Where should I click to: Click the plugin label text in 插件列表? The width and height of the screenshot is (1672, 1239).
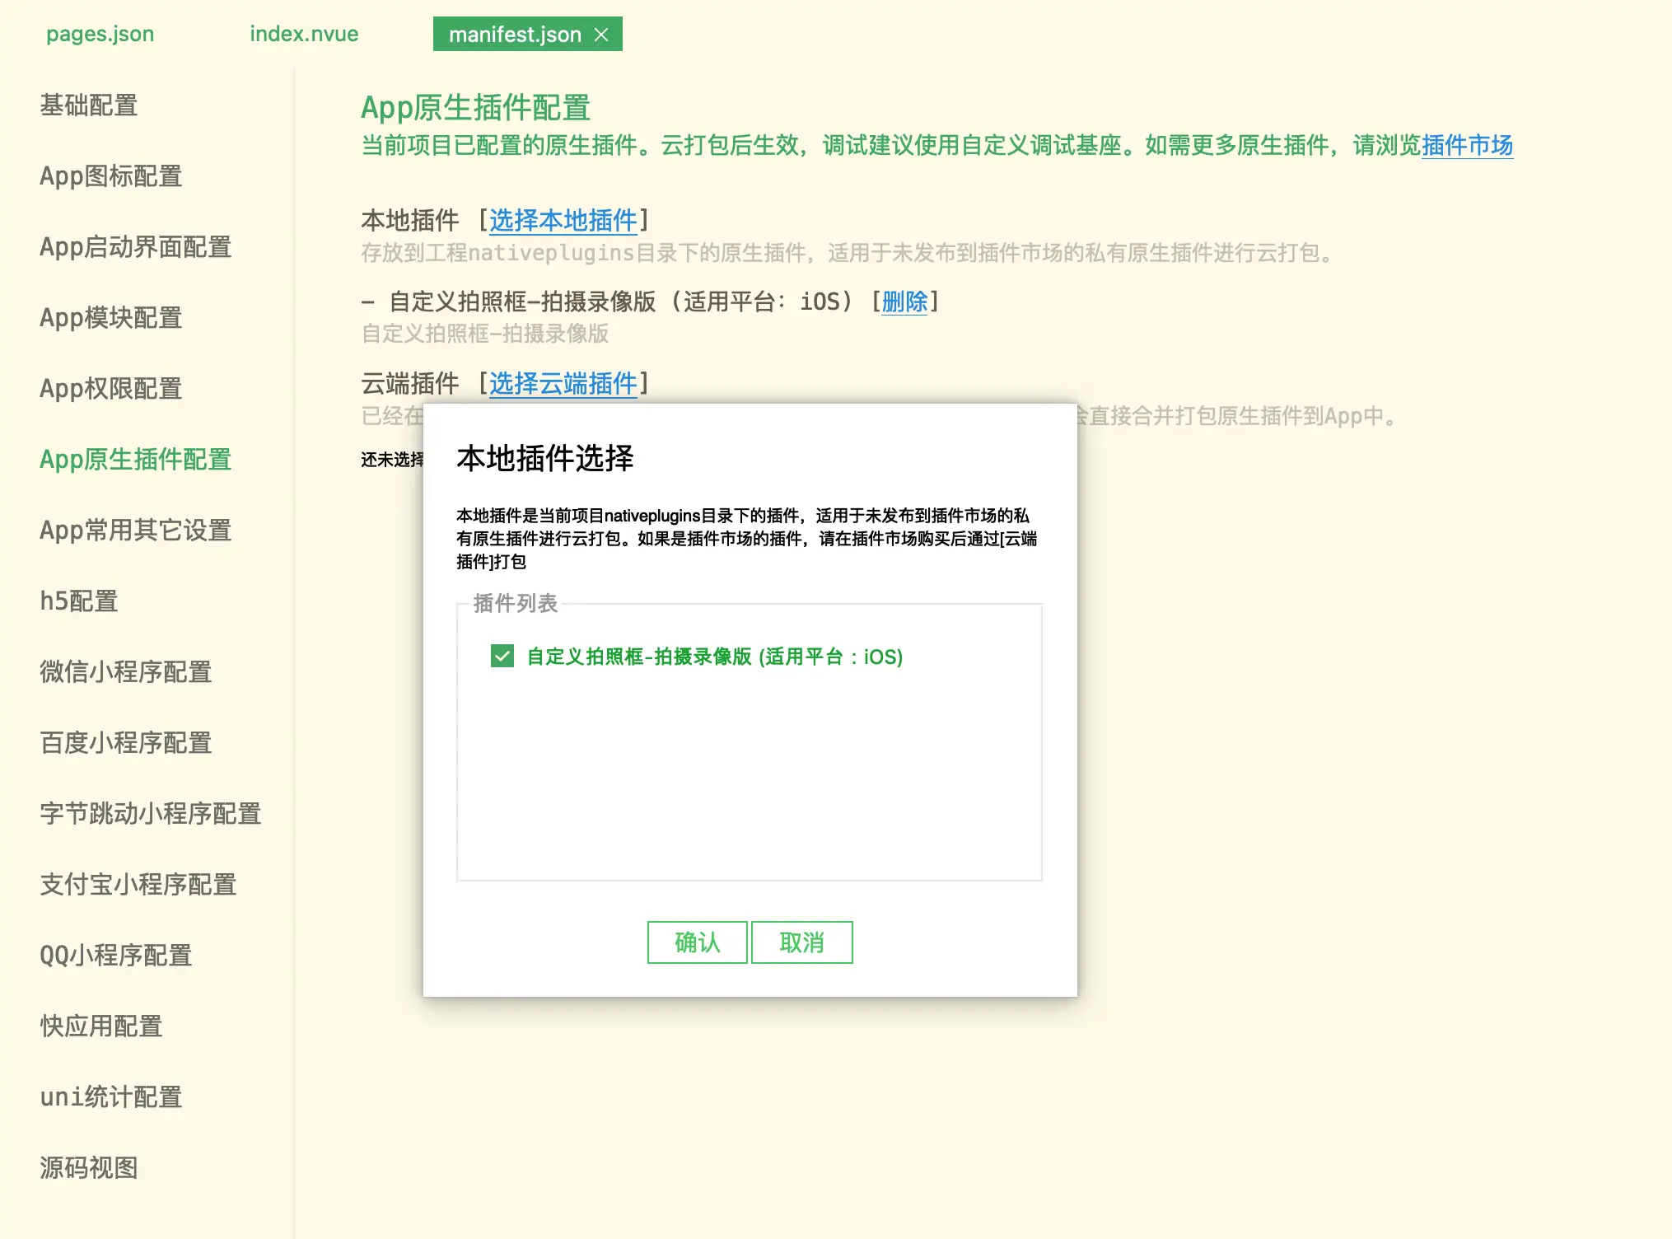(714, 657)
